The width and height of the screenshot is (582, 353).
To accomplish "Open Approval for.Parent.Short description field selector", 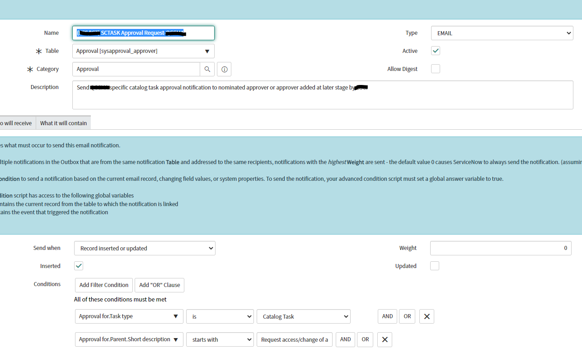I will [129, 339].
